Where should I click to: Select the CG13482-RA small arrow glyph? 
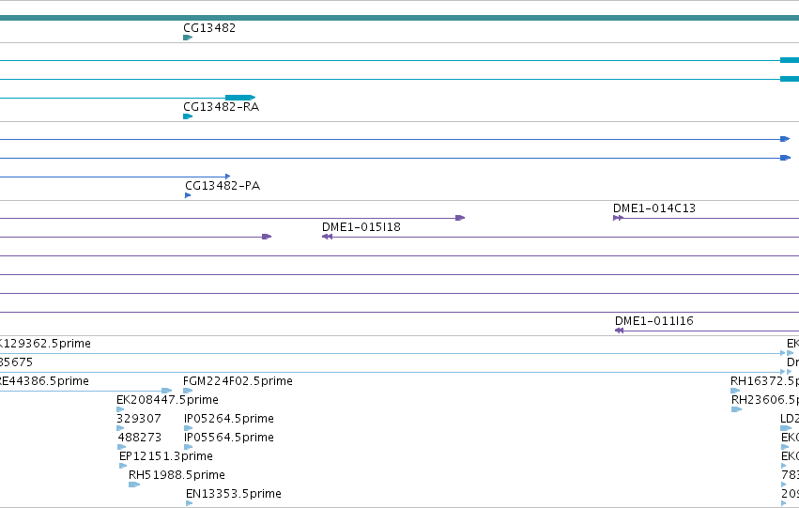(x=188, y=116)
